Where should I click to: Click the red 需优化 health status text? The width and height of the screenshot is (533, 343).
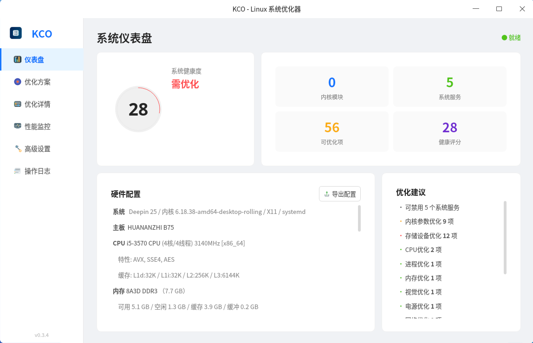[185, 84]
